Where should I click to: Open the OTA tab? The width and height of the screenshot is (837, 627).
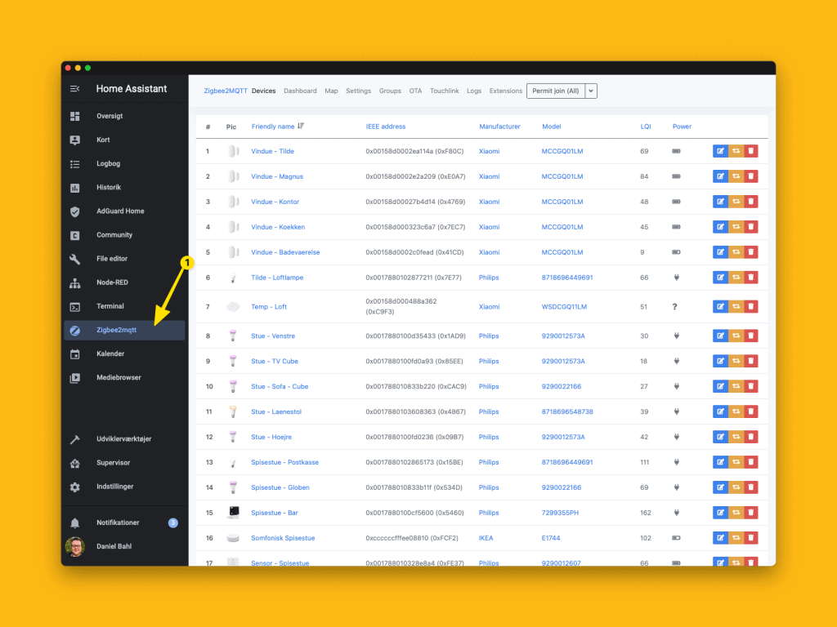click(415, 91)
